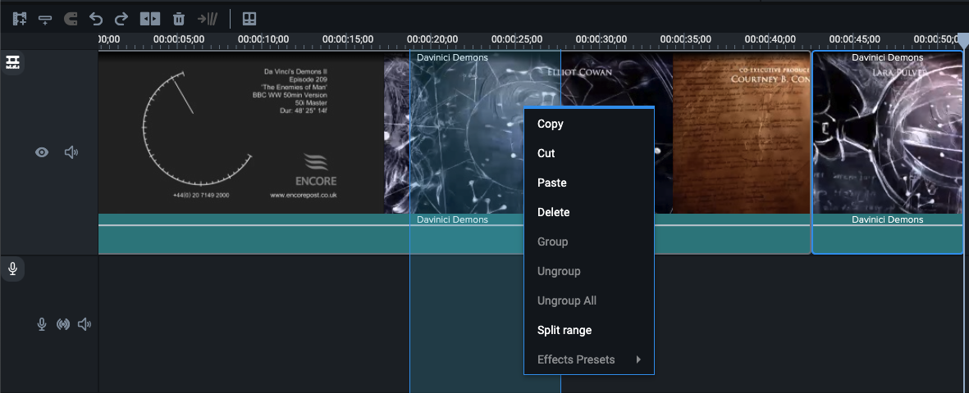Click the add track icon
This screenshot has height=393, width=969.
tap(44, 19)
